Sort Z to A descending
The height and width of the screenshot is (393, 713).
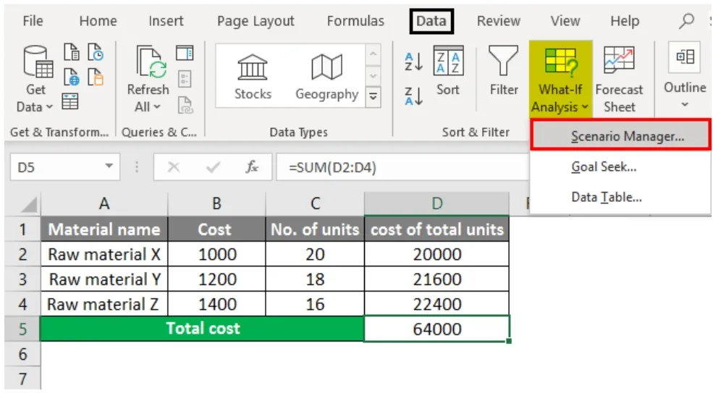(414, 96)
